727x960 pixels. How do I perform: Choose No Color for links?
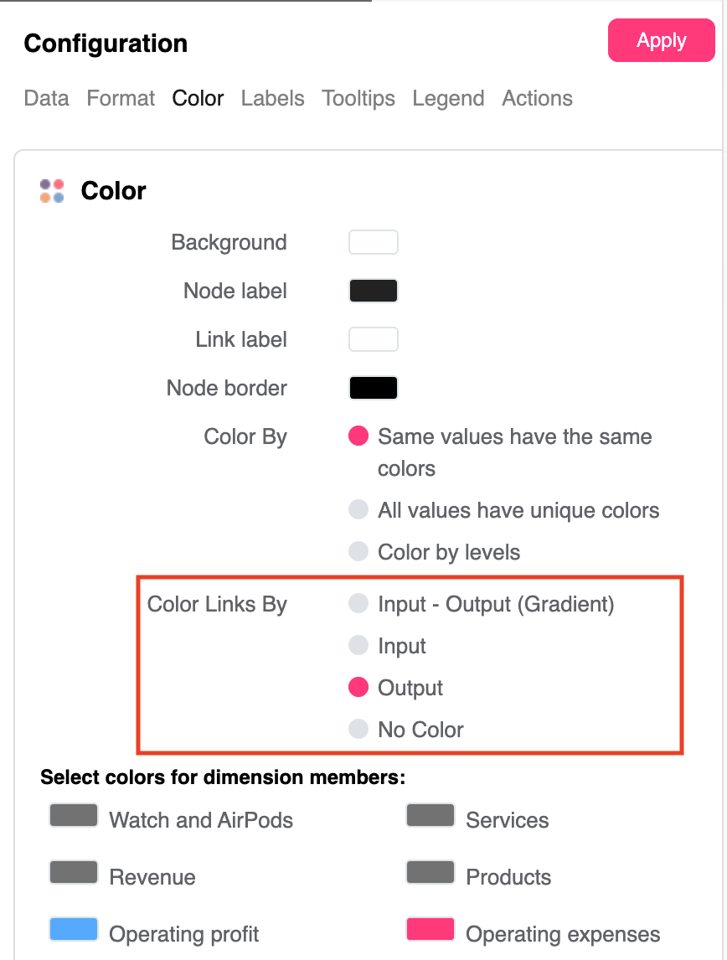click(358, 729)
